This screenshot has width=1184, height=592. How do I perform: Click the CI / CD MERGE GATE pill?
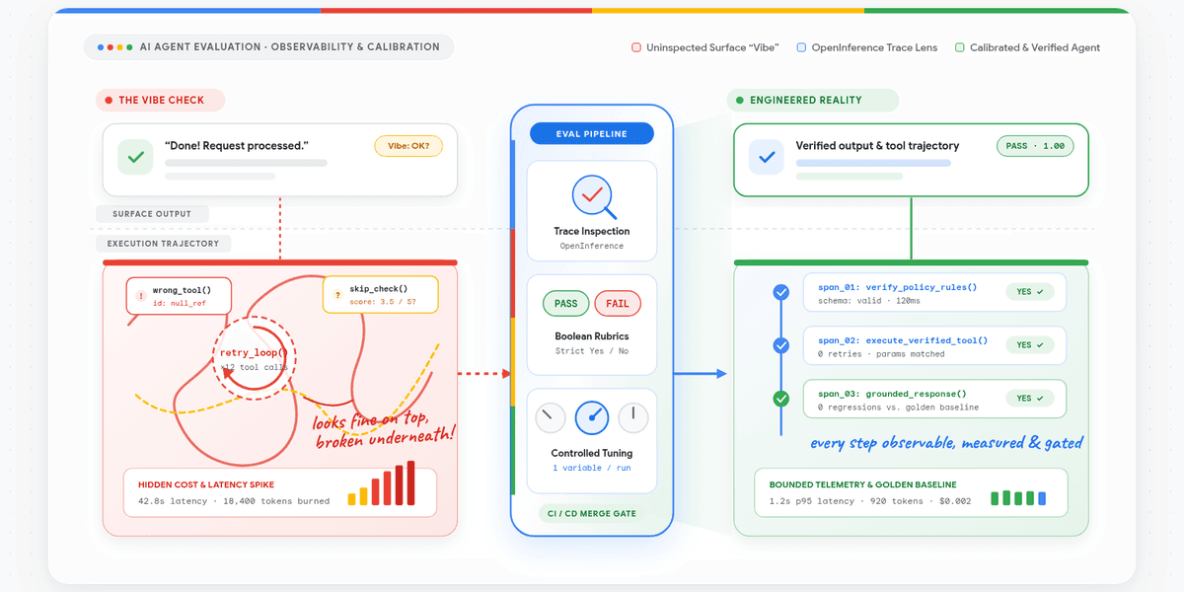point(592,513)
